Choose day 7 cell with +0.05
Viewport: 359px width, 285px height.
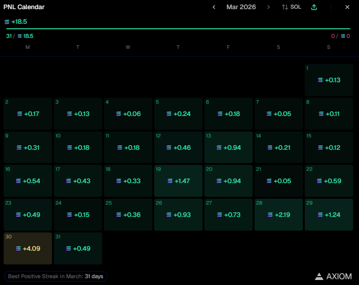279,114
